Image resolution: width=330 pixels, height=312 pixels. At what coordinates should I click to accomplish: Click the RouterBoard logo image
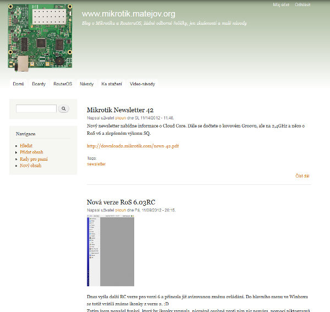[x=40, y=37]
